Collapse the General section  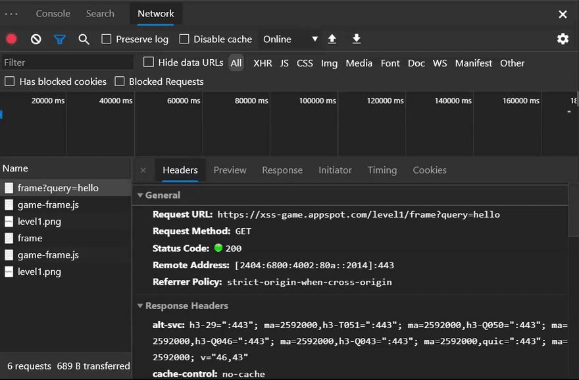tap(140, 195)
